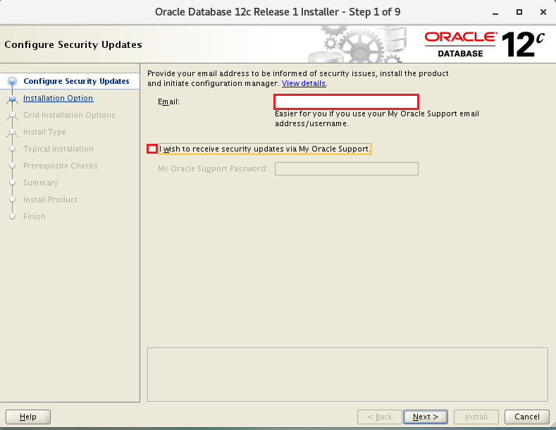Click the installer window title bar text
This screenshot has height=430, width=556.
(x=278, y=12)
